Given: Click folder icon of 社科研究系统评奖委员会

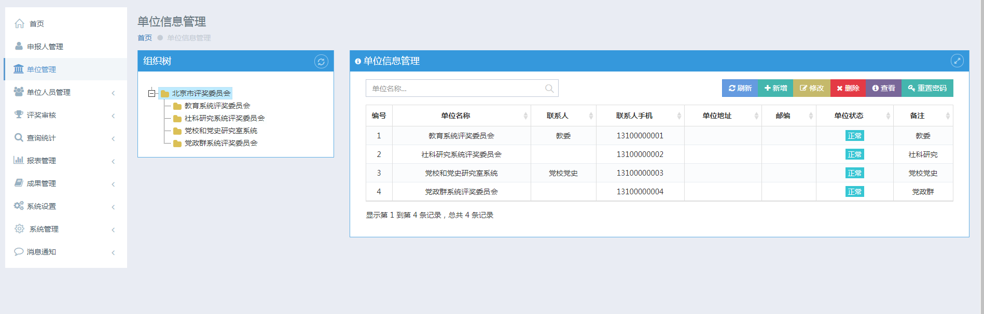Looking at the screenshot, I should tap(177, 119).
